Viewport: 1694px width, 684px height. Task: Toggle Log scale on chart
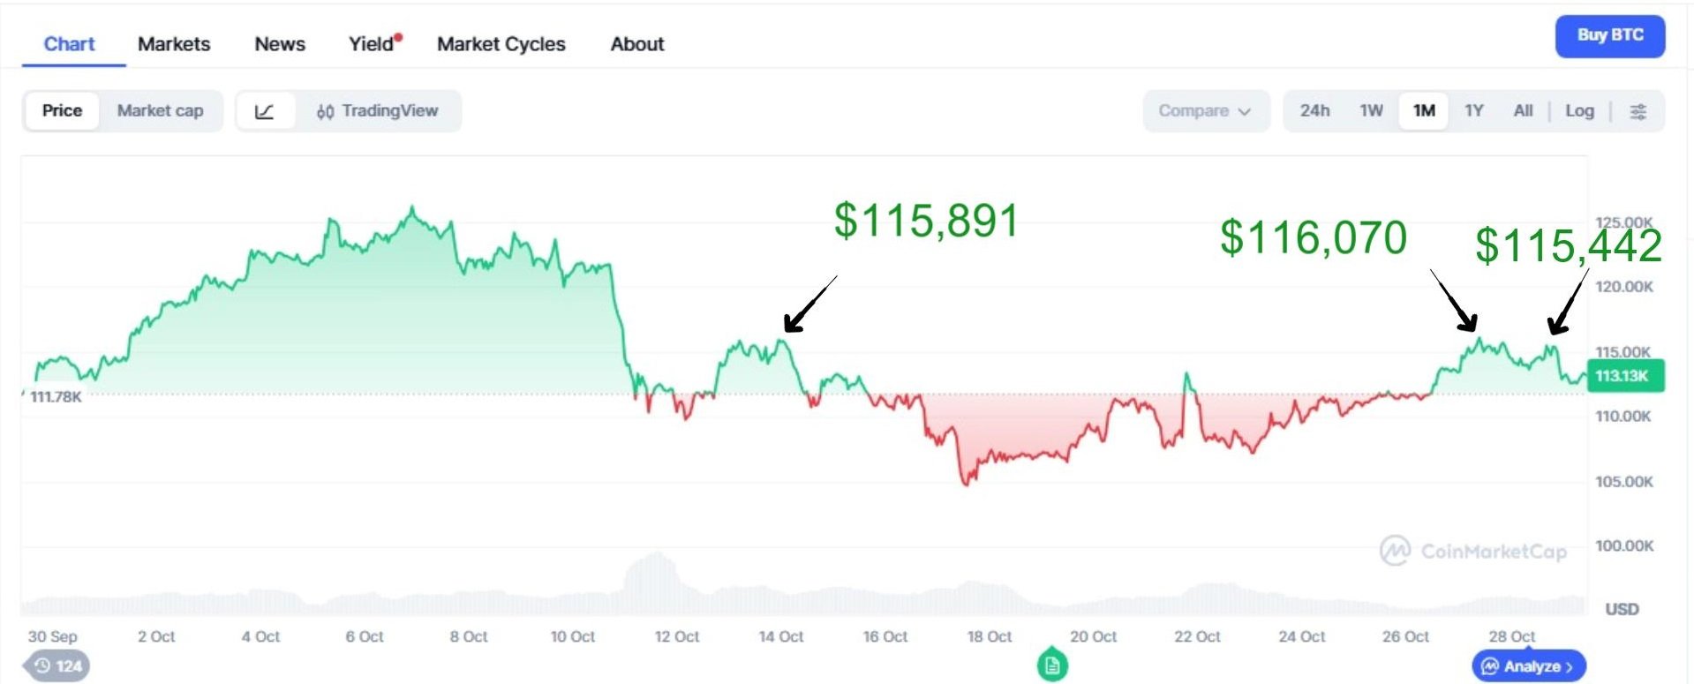point(1579,111)
